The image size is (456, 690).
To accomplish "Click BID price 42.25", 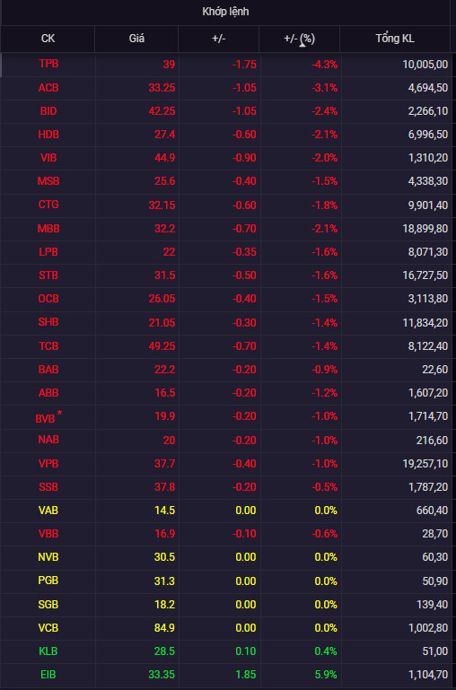I will (162, 111).
